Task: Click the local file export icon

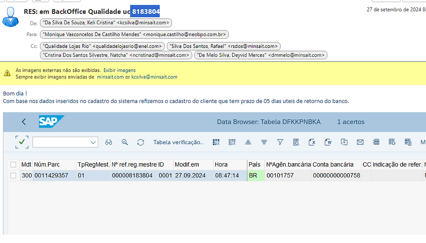Action: [x=344, y=142]
